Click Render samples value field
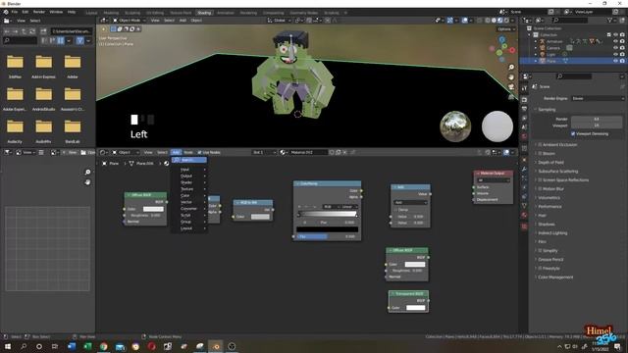Viewport: 628px width, 353px height. click(x=597, y=119)
